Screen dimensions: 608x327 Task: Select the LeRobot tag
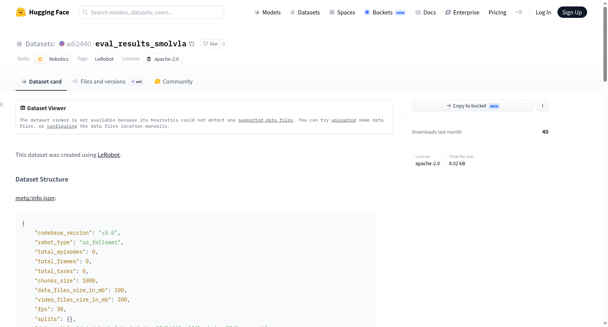[x=104, y=59]
